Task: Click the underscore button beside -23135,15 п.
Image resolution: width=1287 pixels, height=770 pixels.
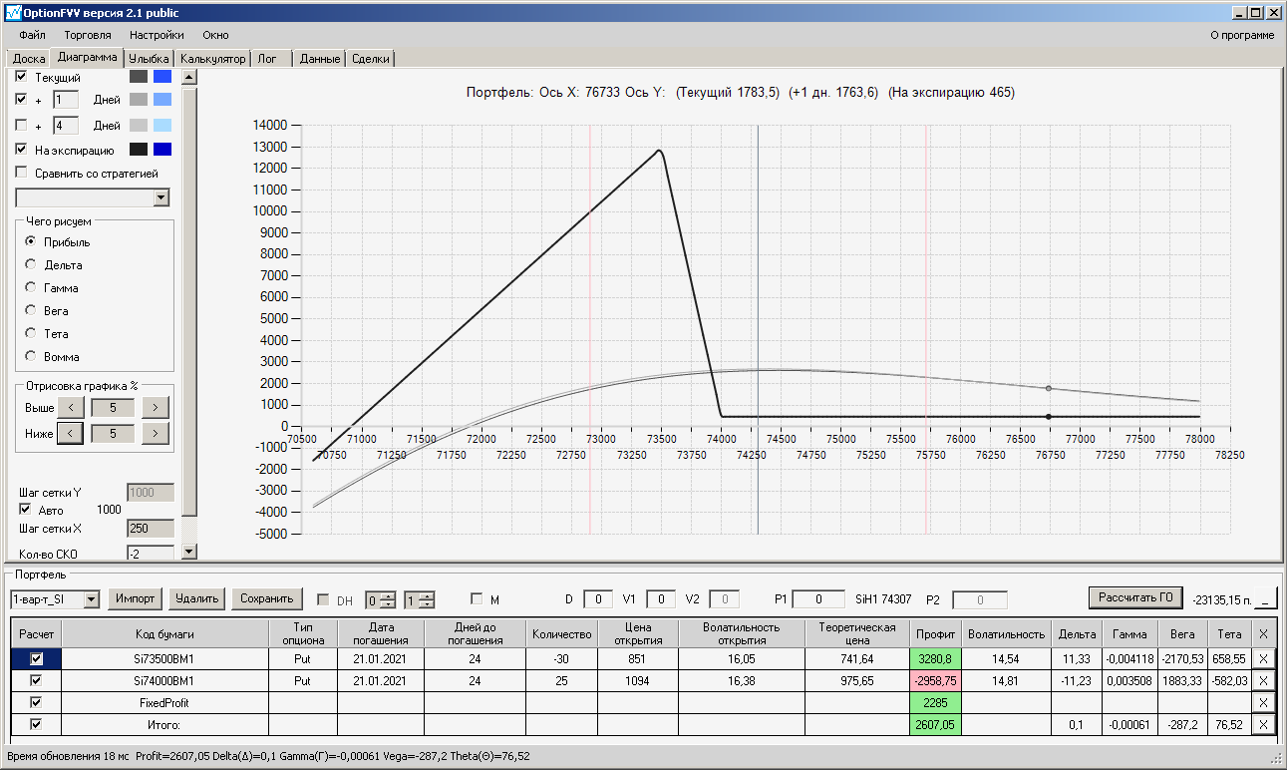Action: pos(1265,598)
